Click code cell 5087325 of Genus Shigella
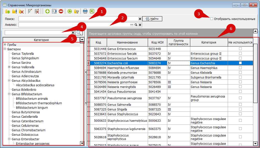The width and height of the screenshot is (260, 148). [98, 109]
